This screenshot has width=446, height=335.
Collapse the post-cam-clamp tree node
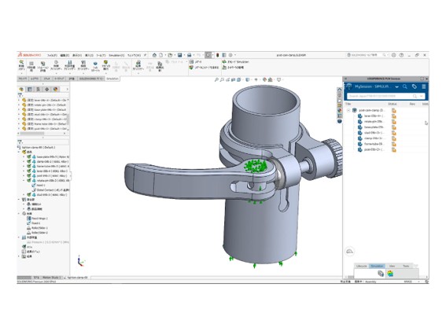[348, 110]
